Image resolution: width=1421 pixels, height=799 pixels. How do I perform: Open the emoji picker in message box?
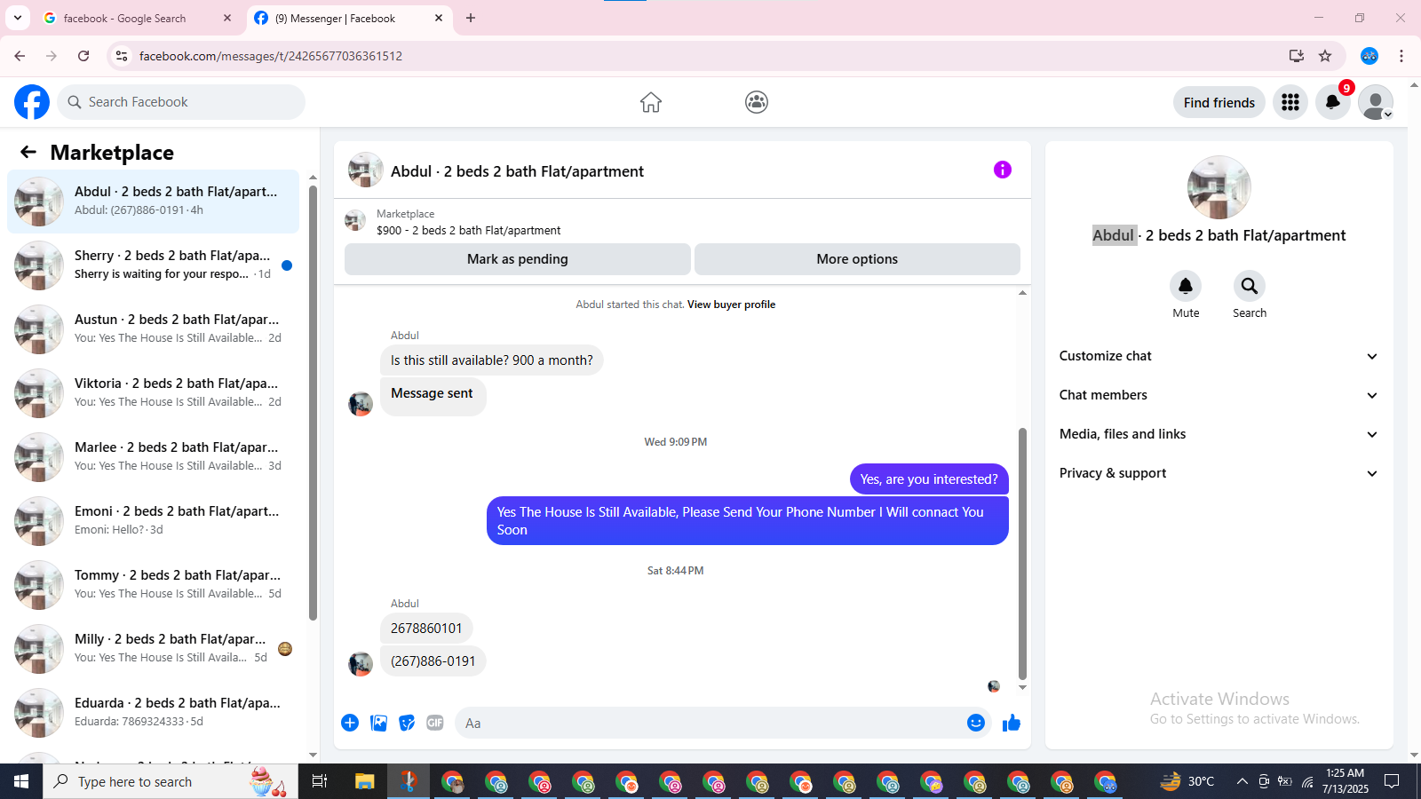[976, 723]
